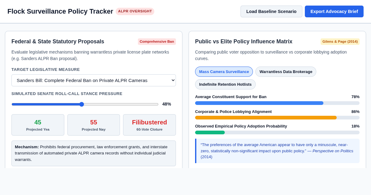Image resolution: width=371 pixels, height=195 pixels.
Task: Click Public vs Elite Policy Influence Matrix heading
Action: (244, 41)
